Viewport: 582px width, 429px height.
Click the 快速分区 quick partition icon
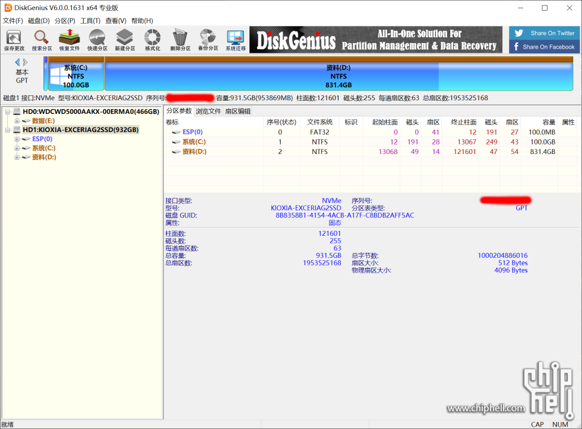[97, 40]
